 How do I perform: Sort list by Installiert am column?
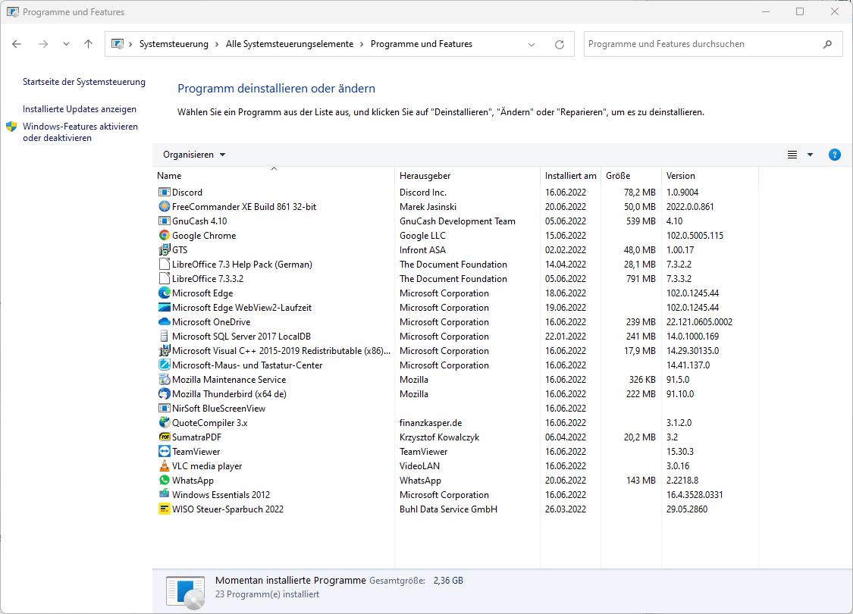coord(570,176)
